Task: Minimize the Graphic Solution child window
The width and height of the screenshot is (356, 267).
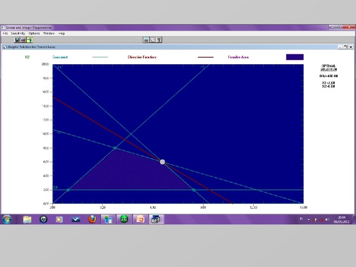Action: (x=340, y=47)
